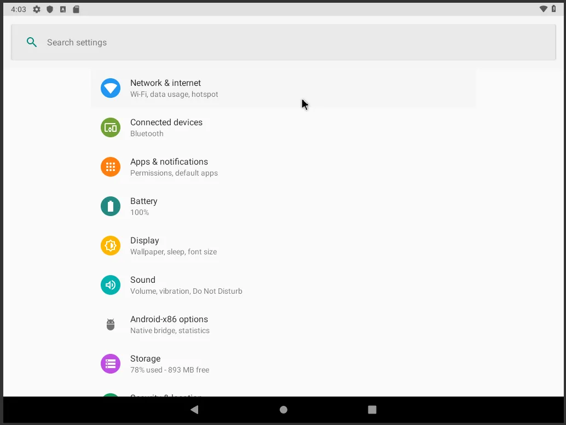
Task: Open Display settings entry
Action: click(x=284, y=246)
